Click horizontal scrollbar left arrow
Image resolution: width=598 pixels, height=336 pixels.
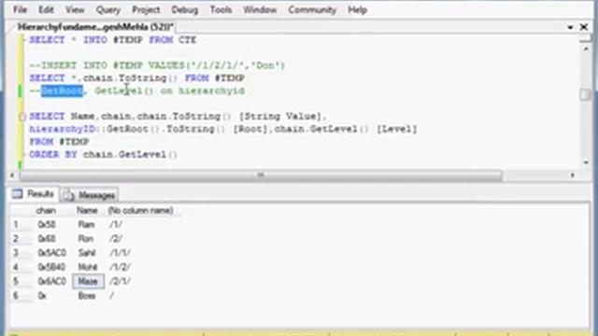click(x=12, y=175)
